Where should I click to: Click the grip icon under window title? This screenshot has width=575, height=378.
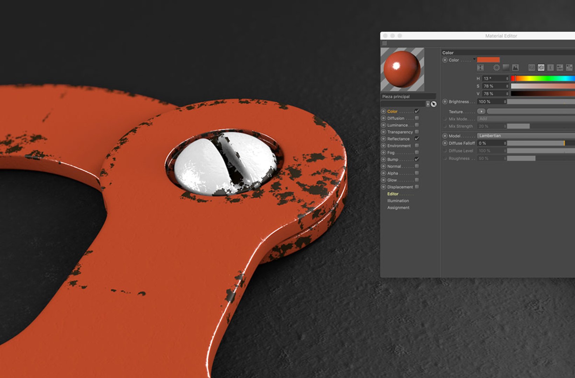point(384,43)
